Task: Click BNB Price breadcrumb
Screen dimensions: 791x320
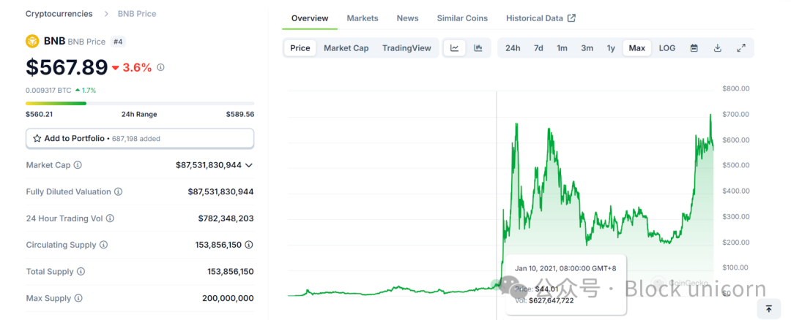Action: pos(137,14)
